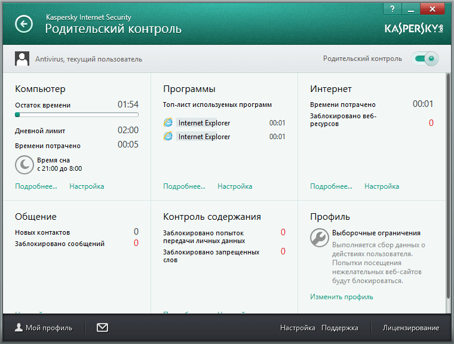Image resolution: width=454 pixels, height=344 pixels.
Task: Click the Изменить профиль link
Action: click(x=342, y=297)
